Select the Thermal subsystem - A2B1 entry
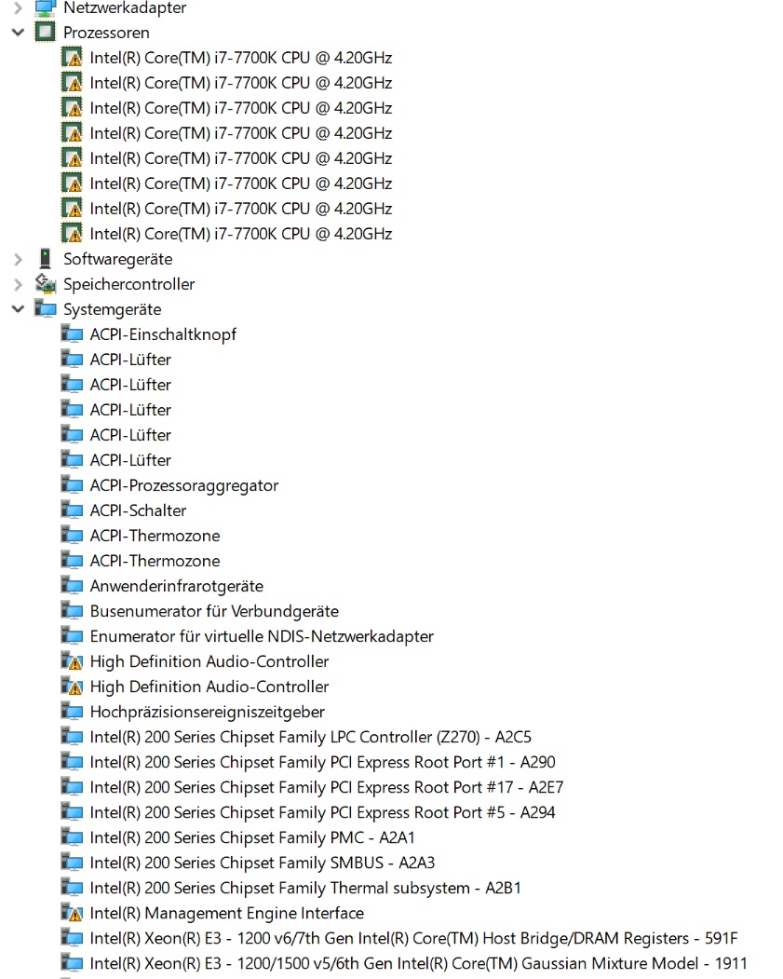This screenshot has height=979, width=783. point(305,888)
